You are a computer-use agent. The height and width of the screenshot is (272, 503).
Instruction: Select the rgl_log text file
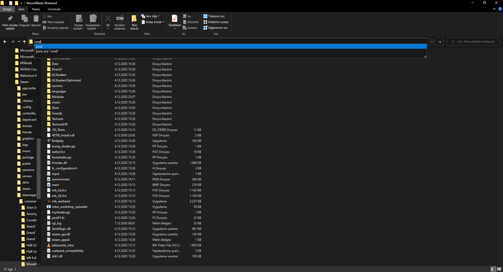56,223
